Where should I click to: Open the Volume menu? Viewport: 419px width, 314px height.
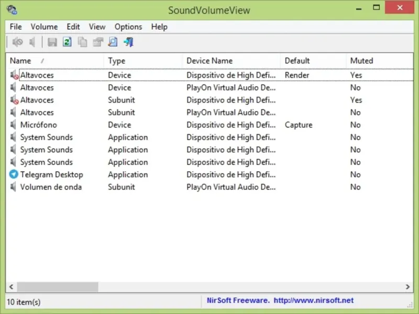44,27
